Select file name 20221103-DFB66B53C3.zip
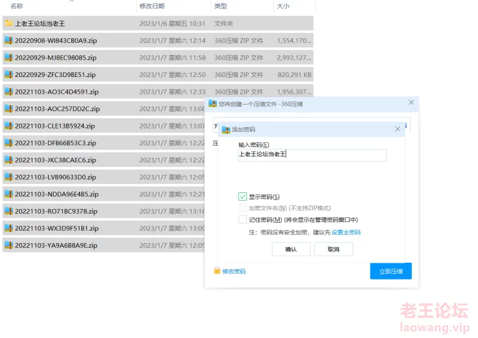The height and width of the screenshot is (338, 478). click(x=56, y=143)
